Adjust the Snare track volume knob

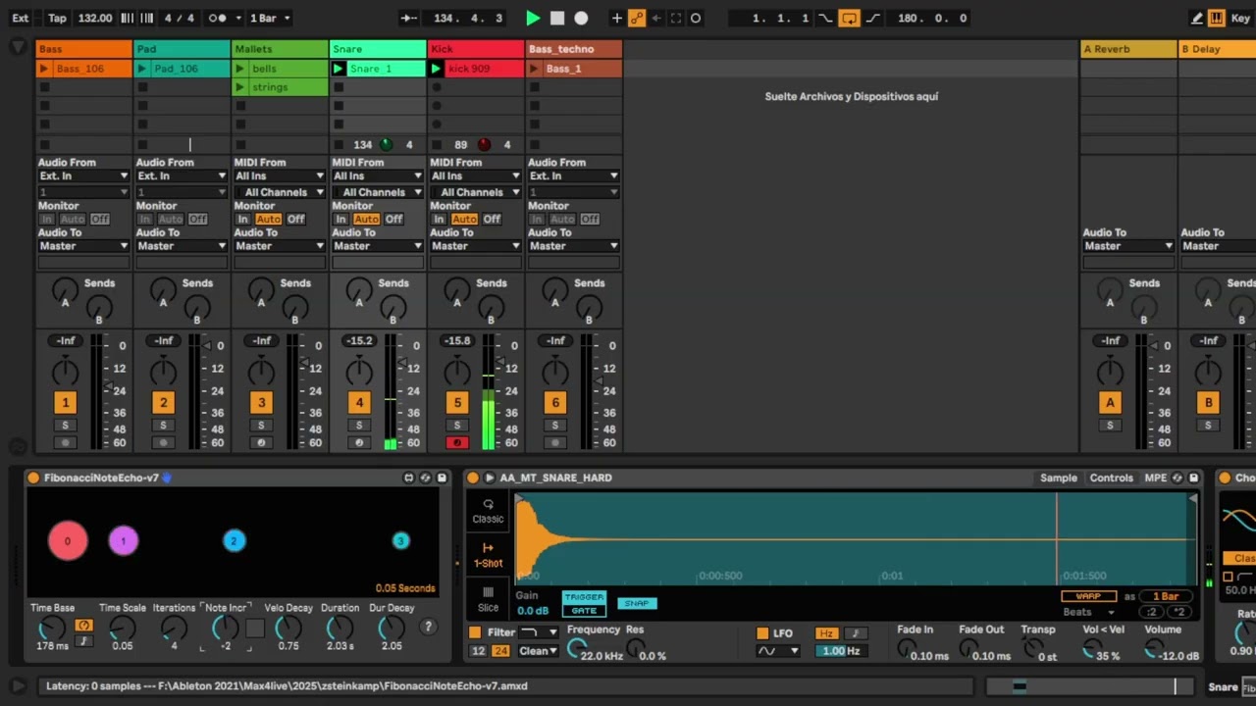tap(359, 372)
